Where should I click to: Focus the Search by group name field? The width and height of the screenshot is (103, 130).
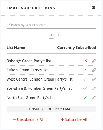(x=51, y=25)
